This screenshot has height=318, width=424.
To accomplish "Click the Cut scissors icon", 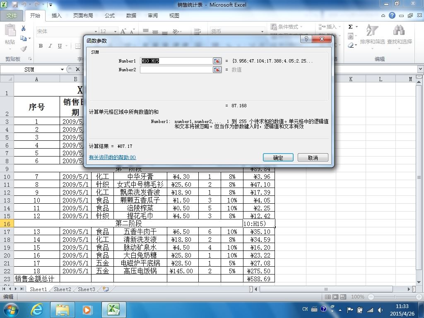I will 24,29.
